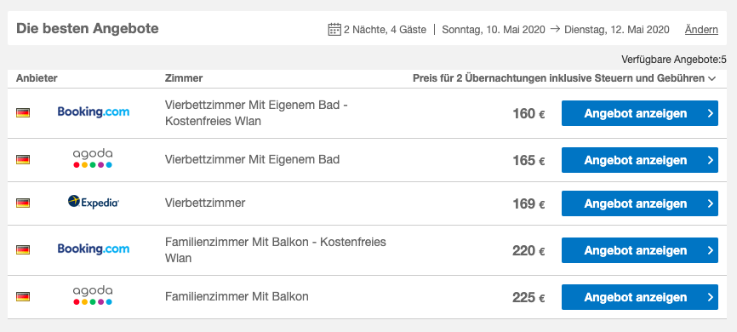Open the Ändern link to change dates

coord(701,30)
